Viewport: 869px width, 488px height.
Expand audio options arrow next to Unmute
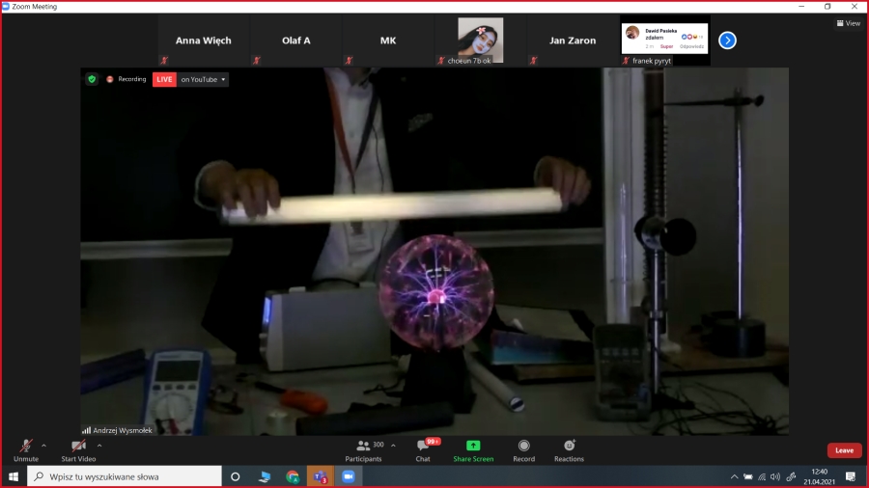(44, 446)
